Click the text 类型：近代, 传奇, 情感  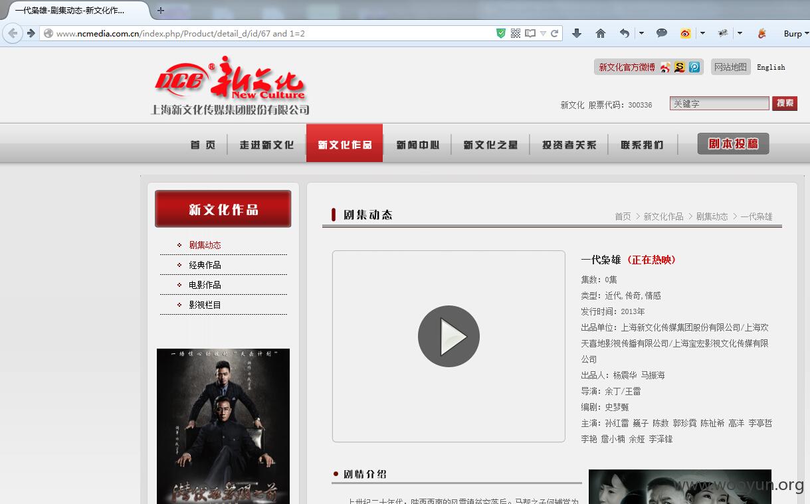click(621, 295)
